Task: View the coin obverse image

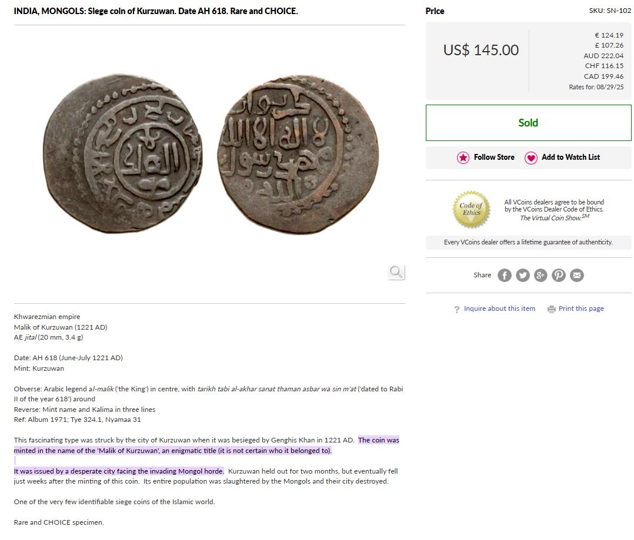Action: pos(123,153)
